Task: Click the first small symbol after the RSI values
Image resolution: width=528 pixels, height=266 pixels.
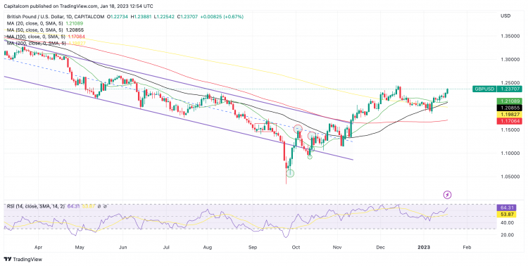Action: click(x=100, y=205)
